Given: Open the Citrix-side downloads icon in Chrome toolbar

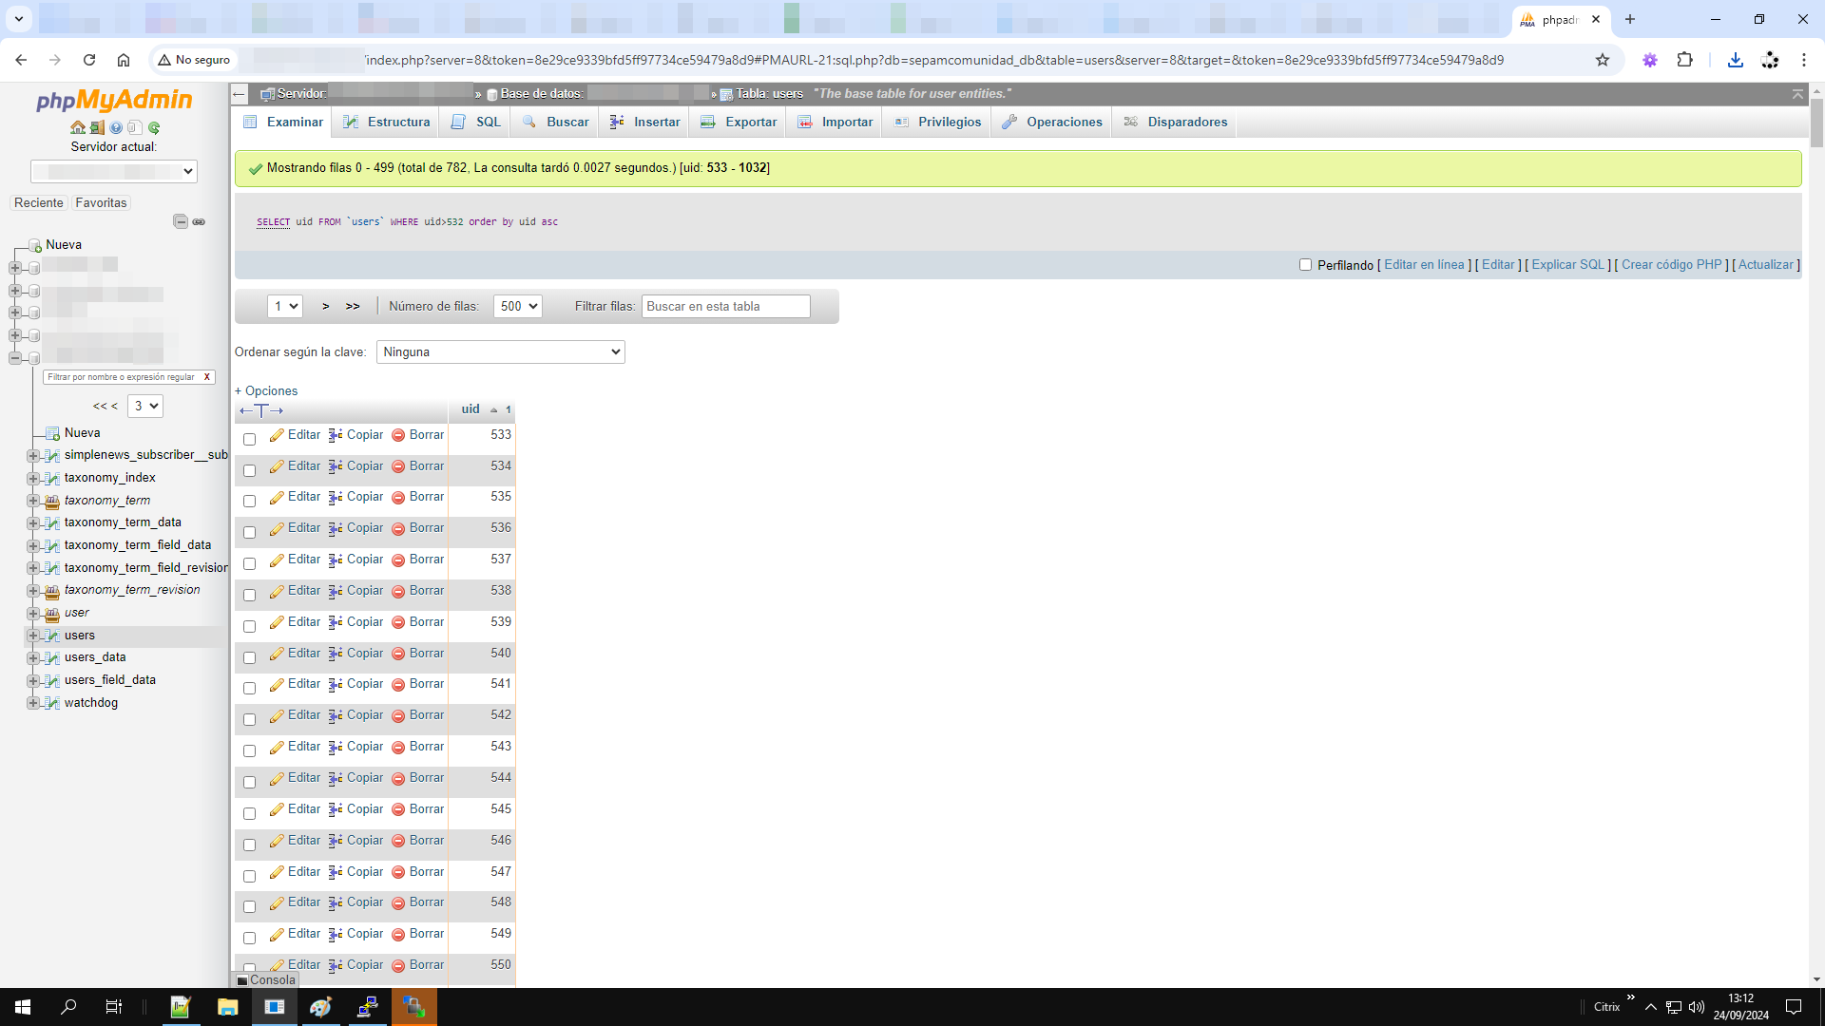Looking at the screenshot, I should pos(1735,60).
